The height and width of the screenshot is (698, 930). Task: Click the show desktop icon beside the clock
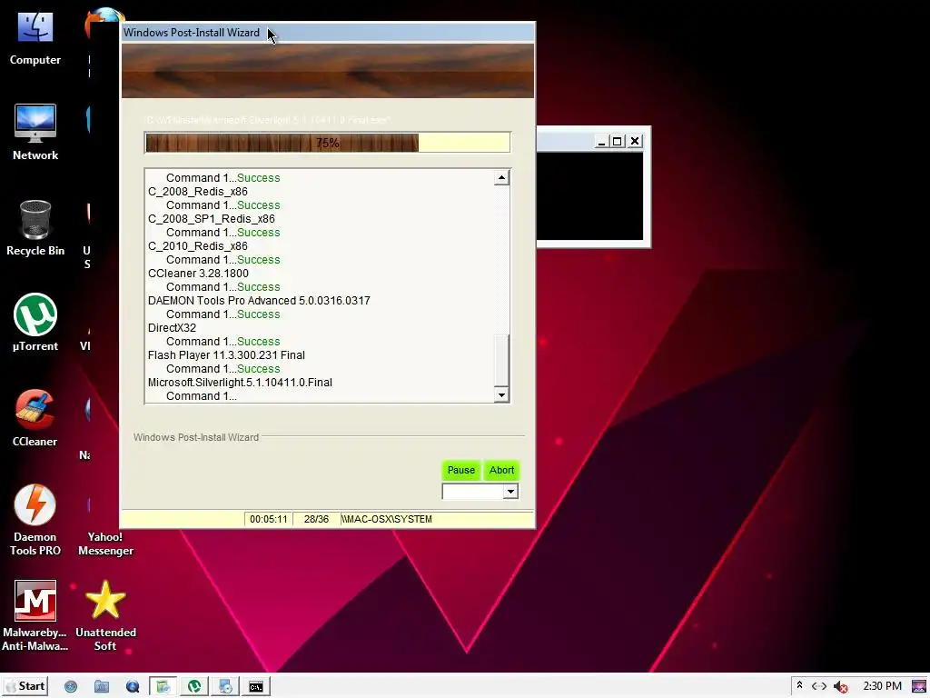(919, 687)
